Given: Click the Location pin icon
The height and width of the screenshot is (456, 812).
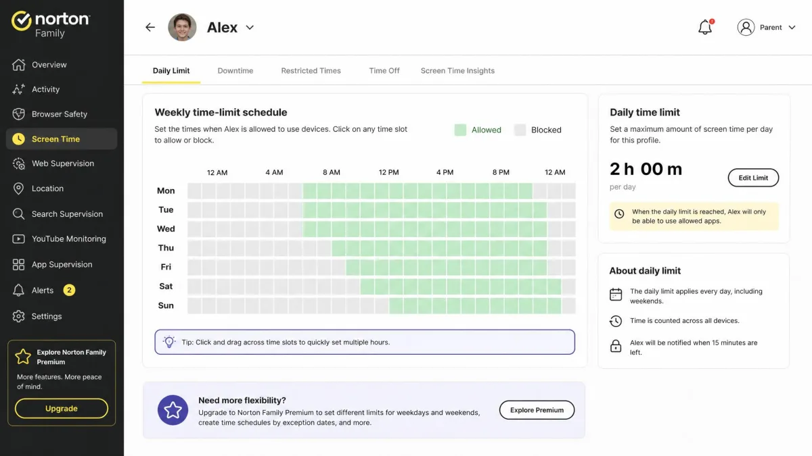Looking at the screenshot, I should point(19,188).
